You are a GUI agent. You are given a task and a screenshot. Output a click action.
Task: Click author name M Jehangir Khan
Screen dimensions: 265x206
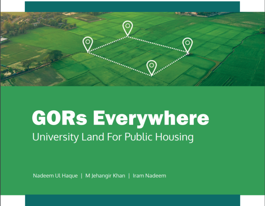coord(105,176)
